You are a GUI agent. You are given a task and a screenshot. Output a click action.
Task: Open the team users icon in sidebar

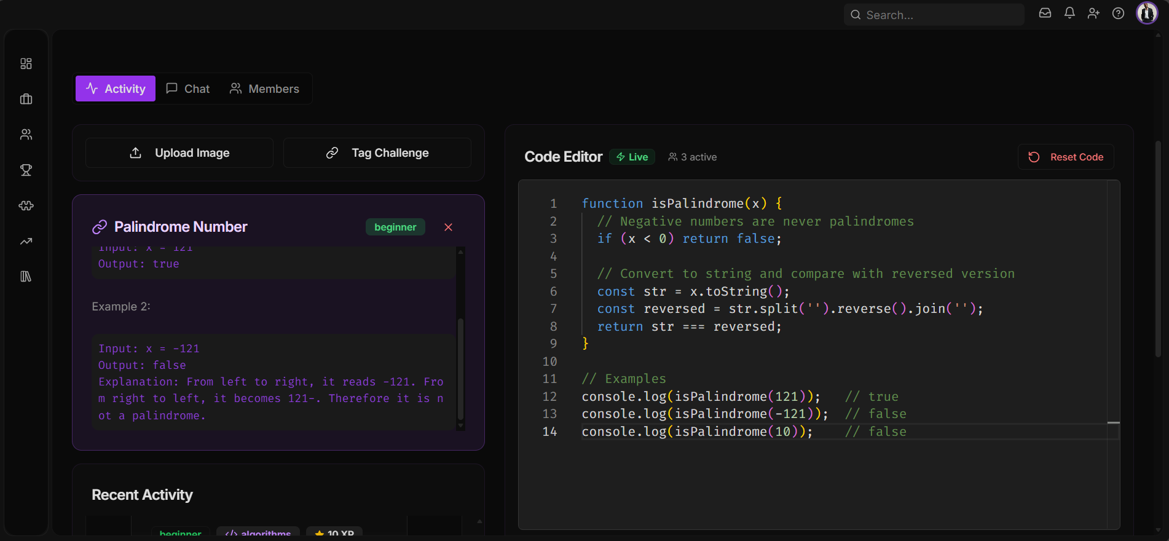pyautogui.click(x=26, y=135)
